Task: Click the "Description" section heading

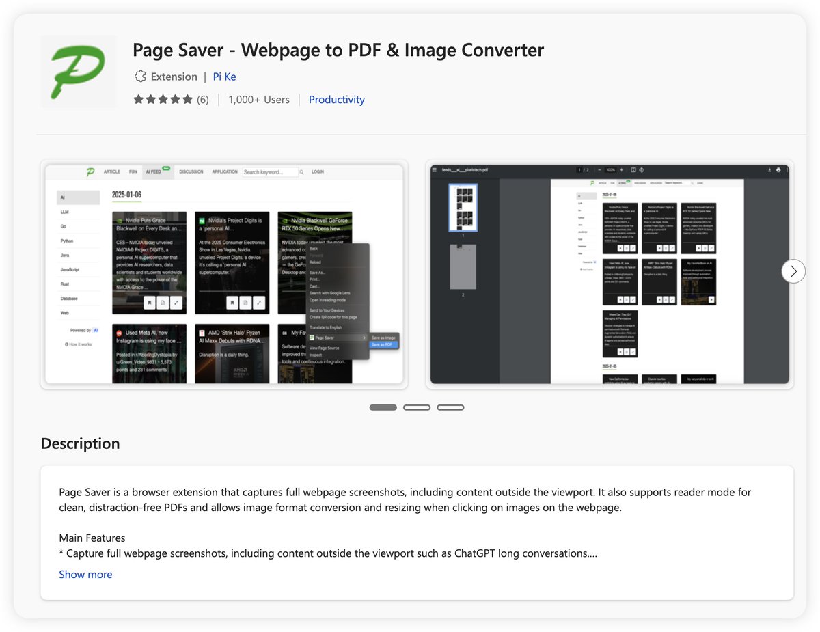Action: pos(80,443)
